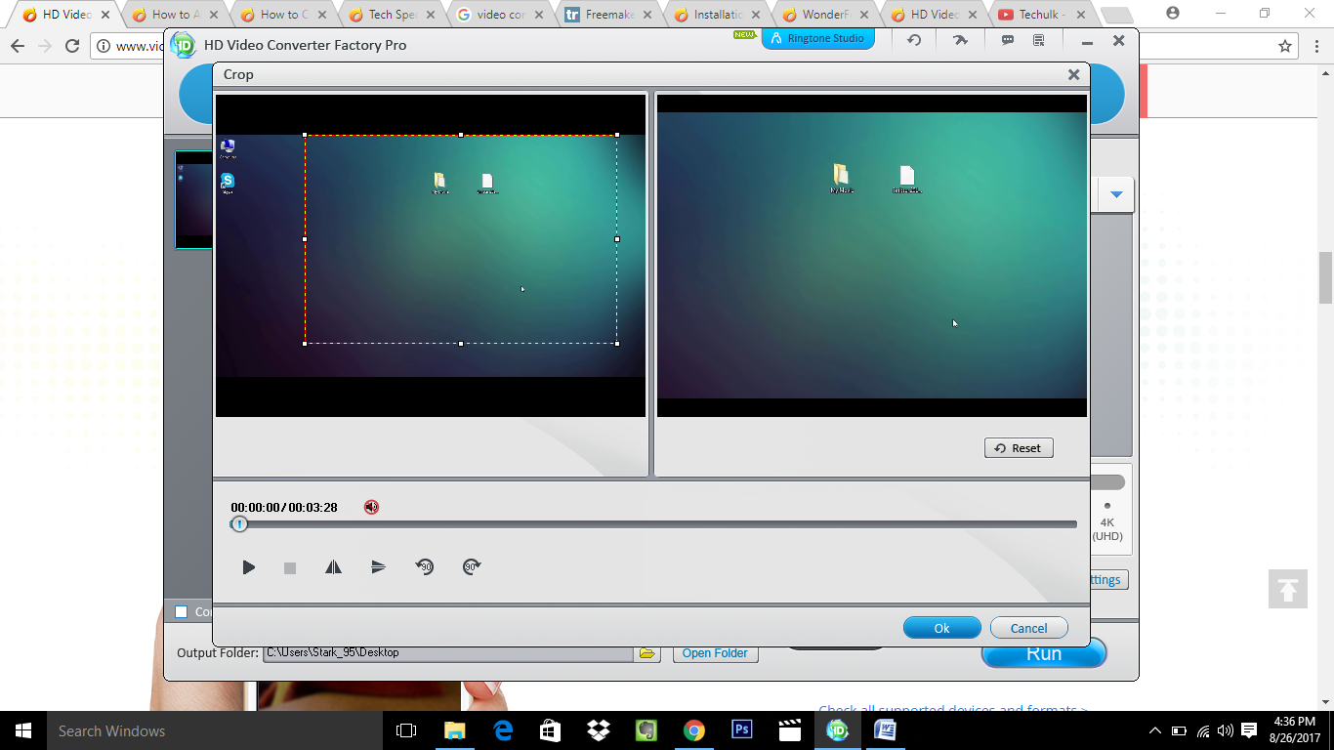Open the blue output format dropdown
Image resolution: width=1334 pixels, height=750 pixels.
(x=1115, y=193)
